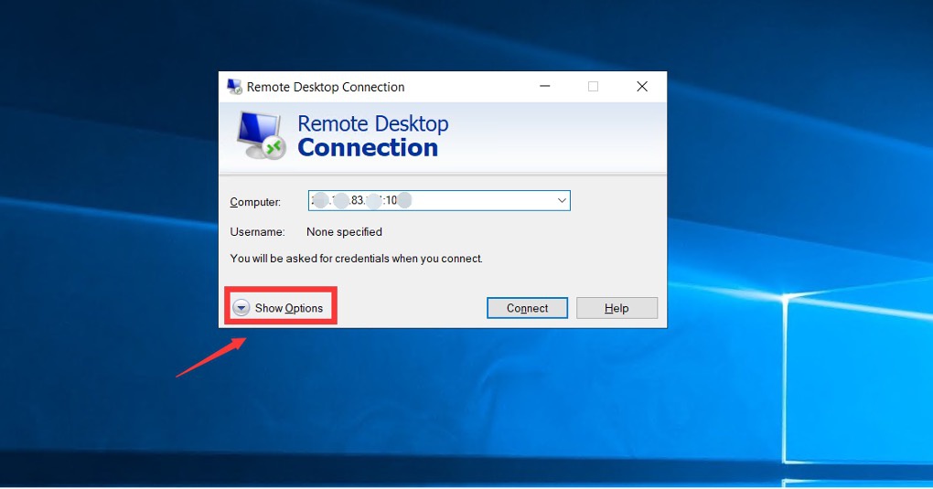This screenshot has height=489, width=933.
Task: Click the greyed-out maximize window icon
Action: 593,87
